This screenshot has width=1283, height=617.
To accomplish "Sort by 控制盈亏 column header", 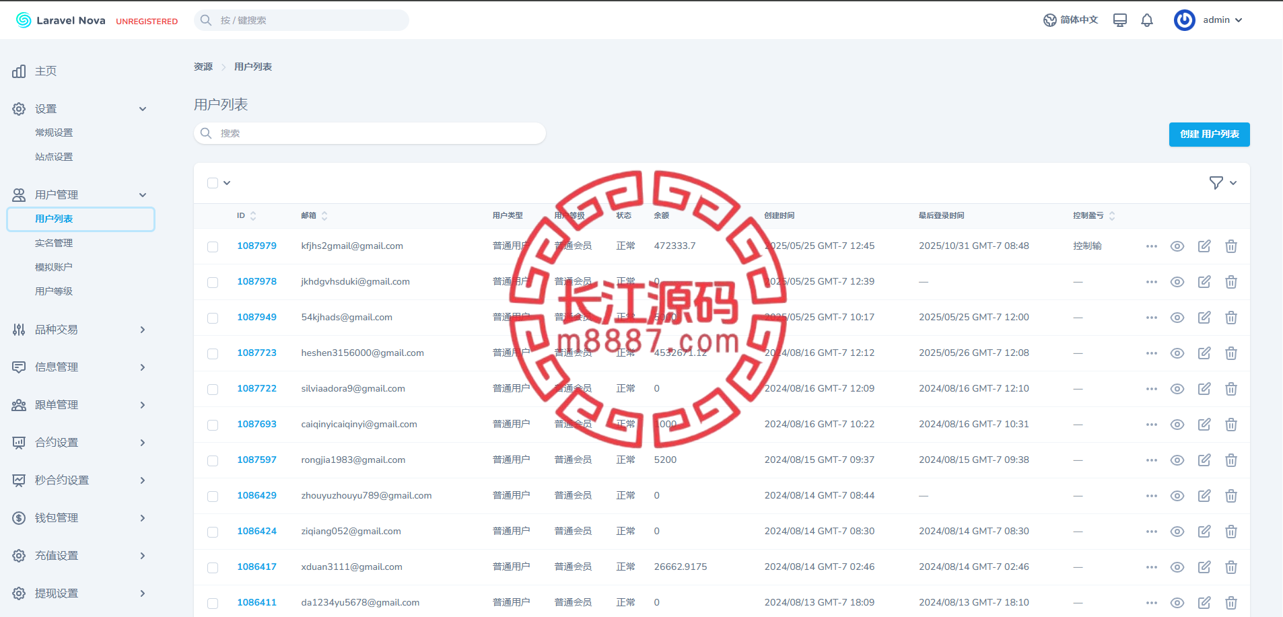I will coord(1094,216).
